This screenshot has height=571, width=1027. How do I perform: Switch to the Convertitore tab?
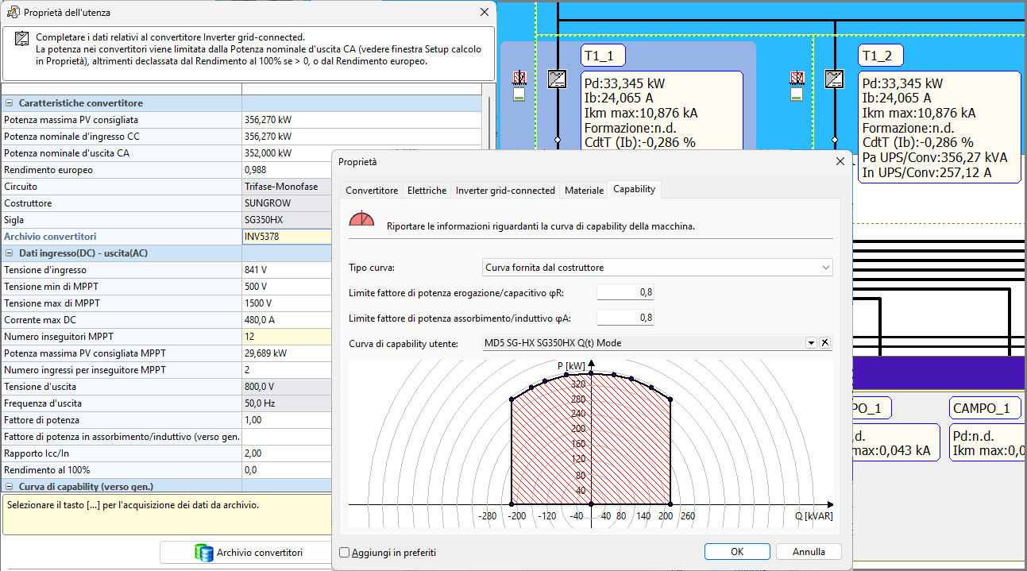click(x=372, y=191)
